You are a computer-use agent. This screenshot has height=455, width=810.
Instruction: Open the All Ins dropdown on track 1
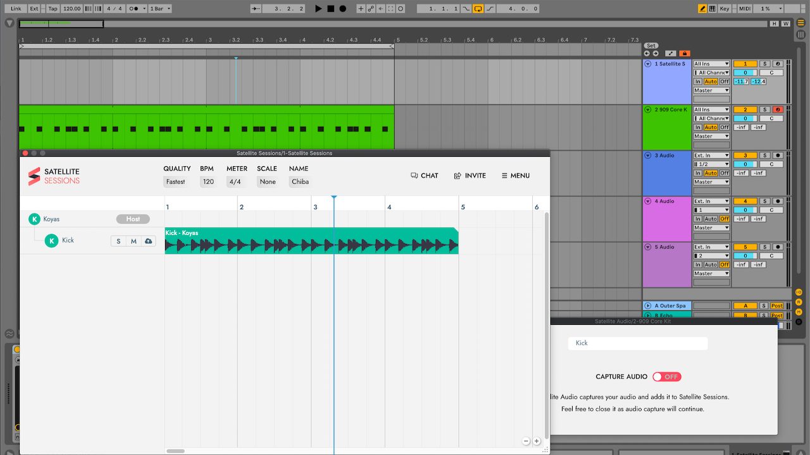click(711, 64)
